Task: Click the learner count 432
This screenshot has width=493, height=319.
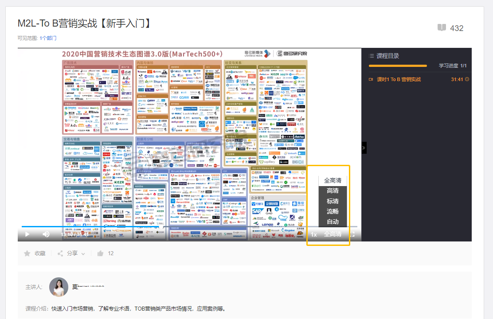Action: pos(457,28)
